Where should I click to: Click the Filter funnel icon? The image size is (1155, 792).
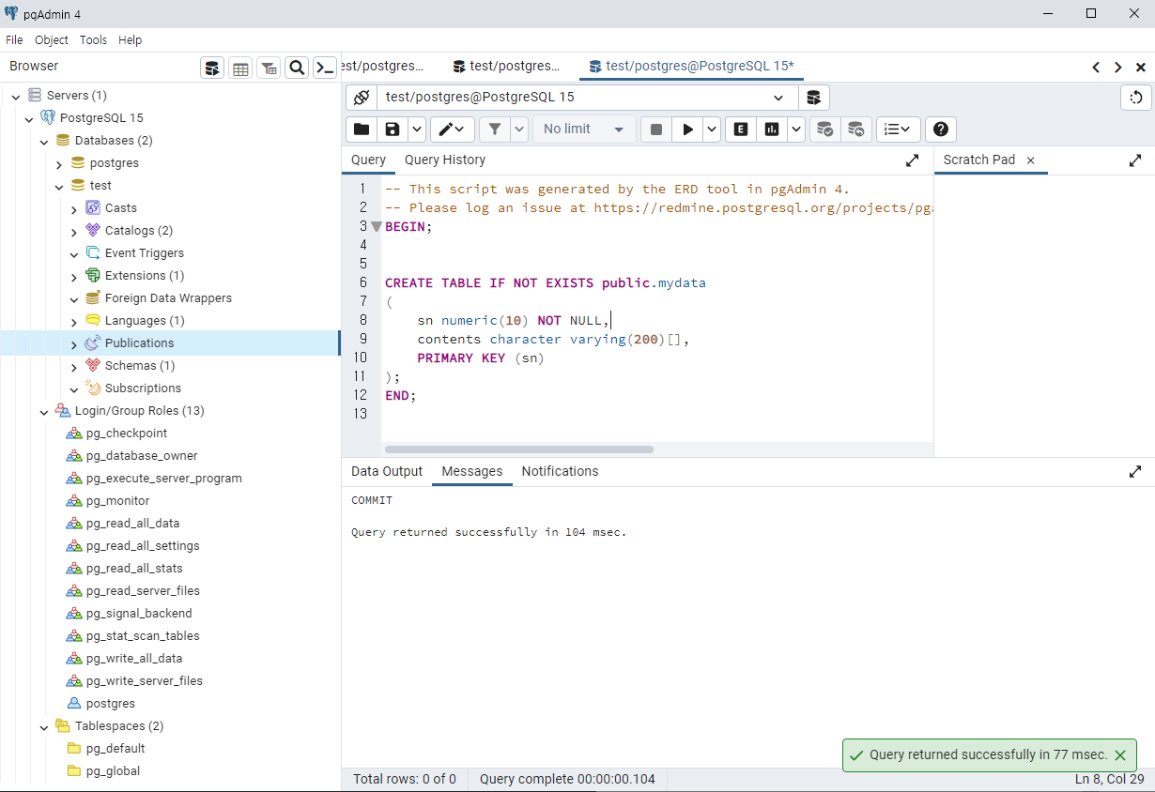pos(495,129)
